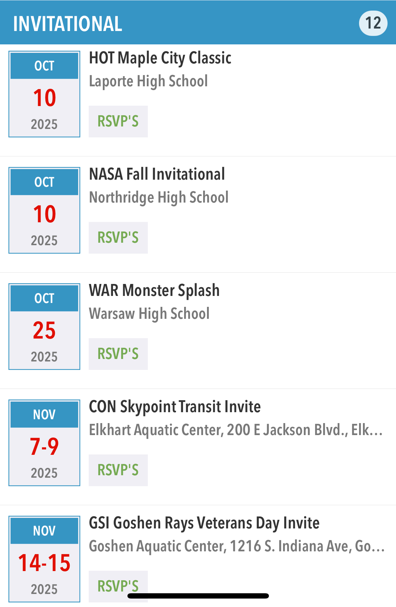Open HOT Maple City Classic event title

160,58
